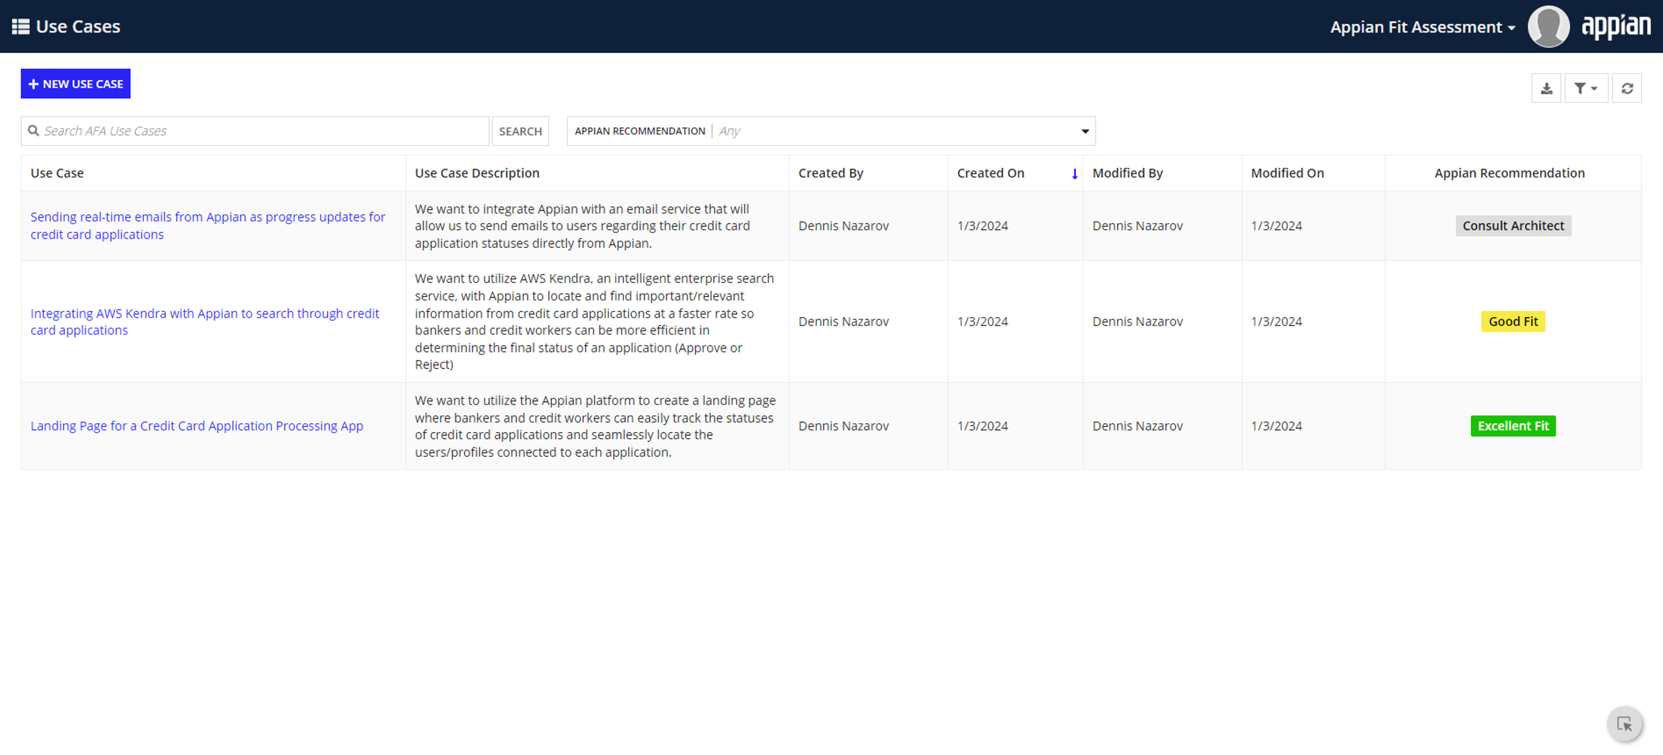The height and width of the screenshot is (755, 1663).
Task: Select Modified On 1/3/2024 in emails row
Action: pos(1276,226)
